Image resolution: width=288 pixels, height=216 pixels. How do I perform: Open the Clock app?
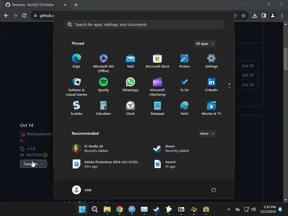point(130,108)
